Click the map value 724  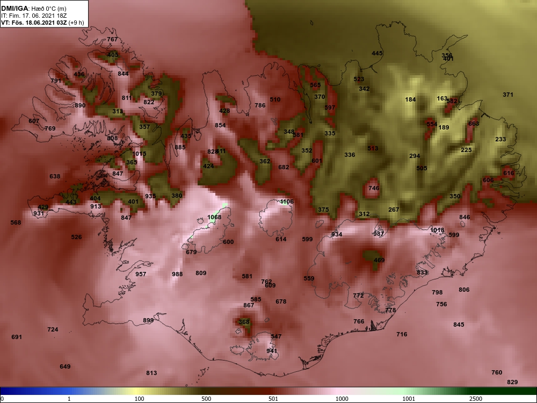[x=53, y=330]
